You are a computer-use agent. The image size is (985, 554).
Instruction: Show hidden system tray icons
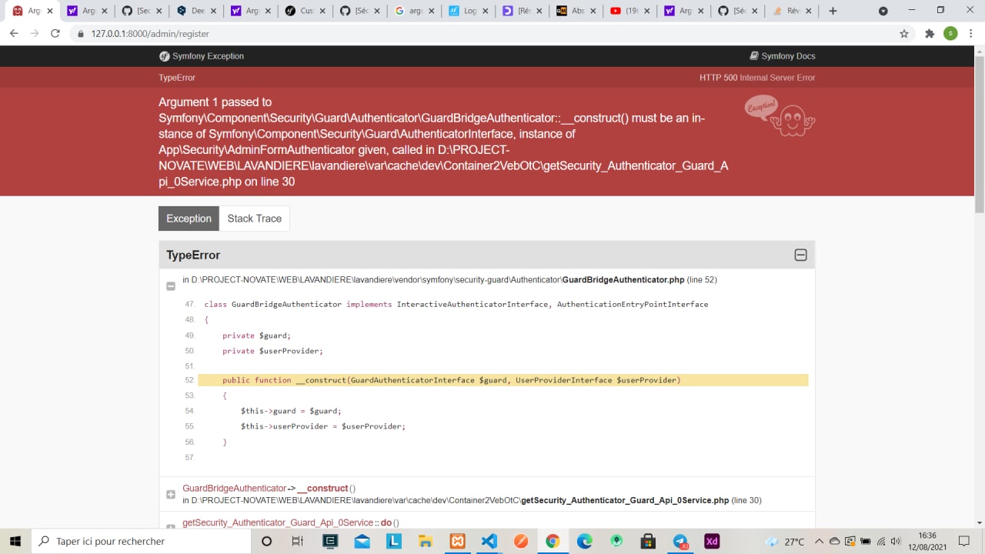[819, 542]
